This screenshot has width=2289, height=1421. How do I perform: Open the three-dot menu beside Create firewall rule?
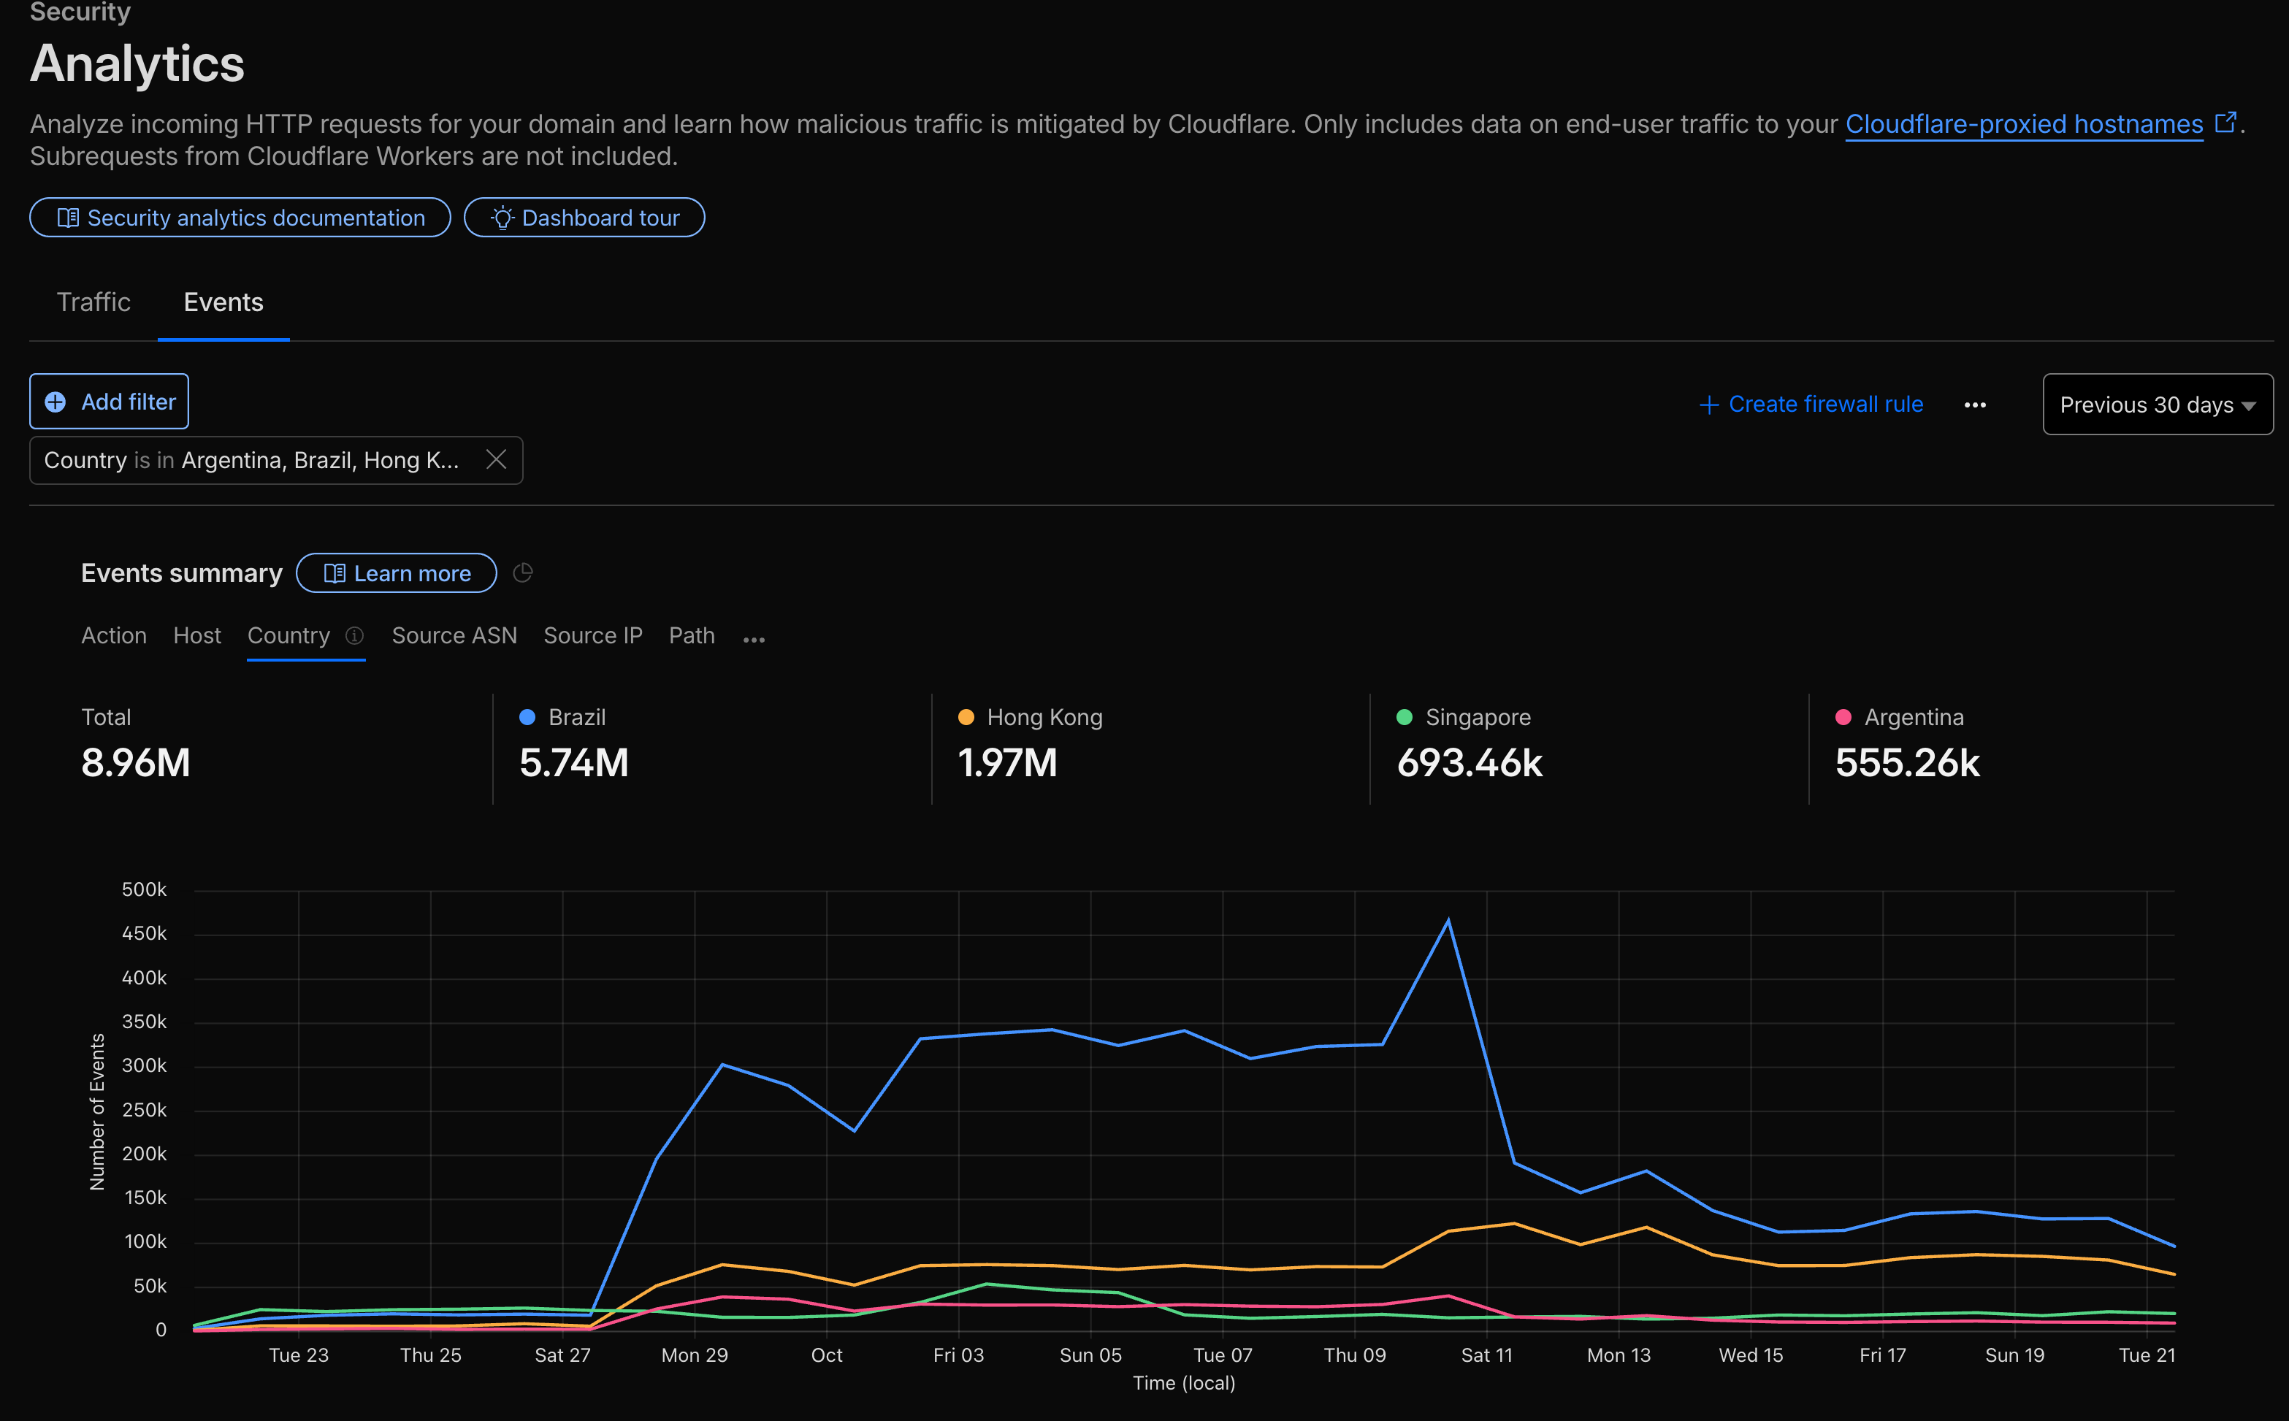pos(1975,405)
